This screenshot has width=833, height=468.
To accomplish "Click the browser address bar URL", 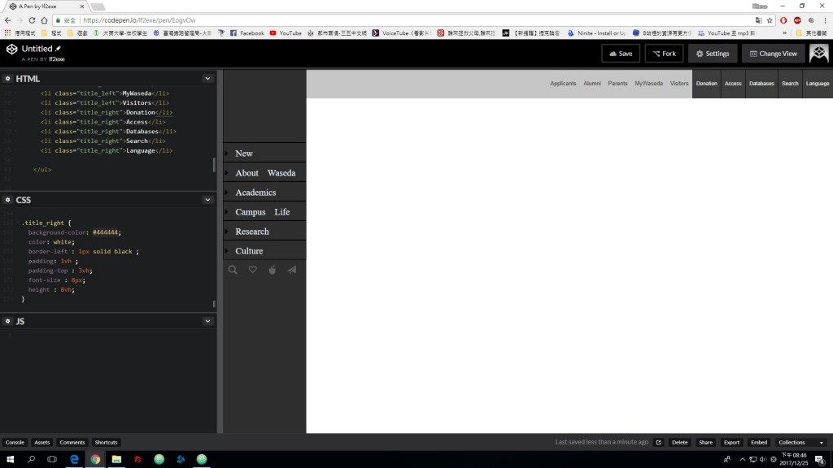I will (139, 20).
